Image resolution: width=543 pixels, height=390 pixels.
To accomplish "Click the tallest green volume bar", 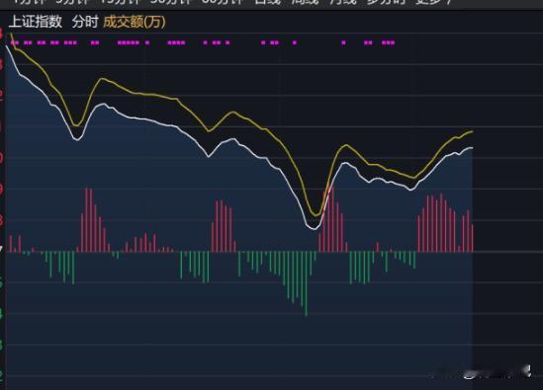I will coord(306,283).
